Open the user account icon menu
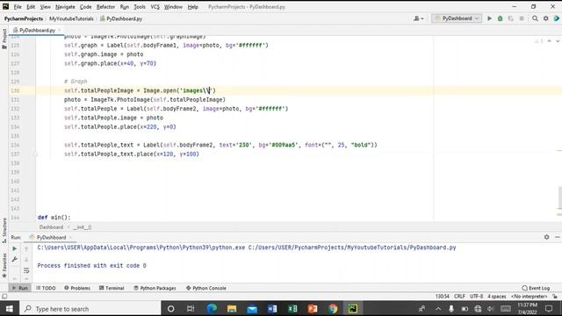 pyautogui.click(x=418, y=18)
